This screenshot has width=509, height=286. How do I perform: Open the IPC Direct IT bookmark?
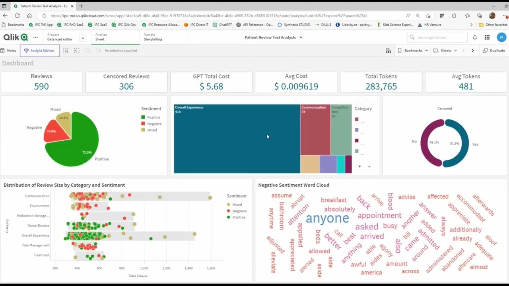(196, 25)
